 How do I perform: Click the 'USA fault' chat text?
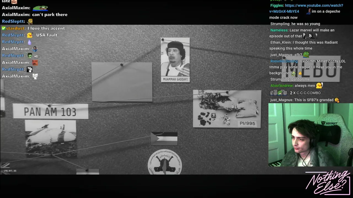47,35
